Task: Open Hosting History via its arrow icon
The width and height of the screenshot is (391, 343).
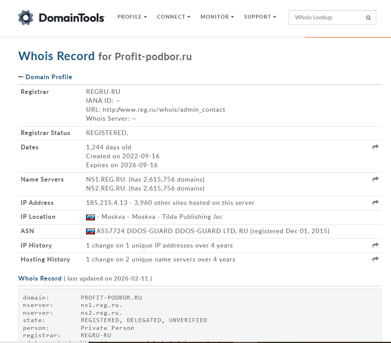Action: pyautogui.click(x=375, y=259)
